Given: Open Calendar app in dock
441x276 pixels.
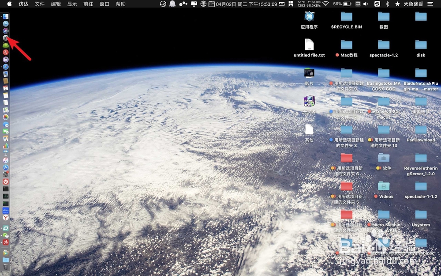Looking at the screenshot, I should [6, 88].
